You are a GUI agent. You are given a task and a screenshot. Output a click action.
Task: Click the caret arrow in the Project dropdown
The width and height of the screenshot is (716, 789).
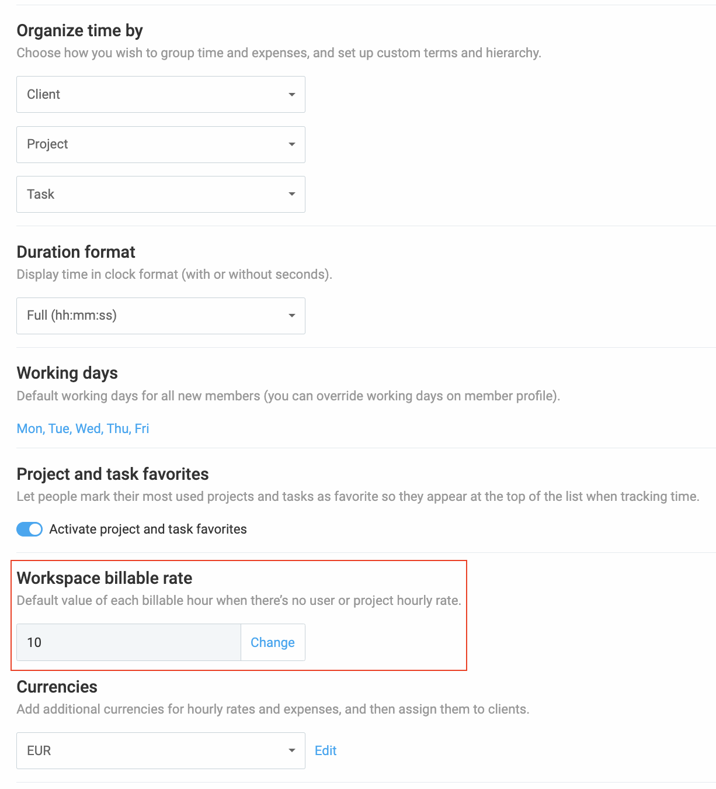(291, 144)
